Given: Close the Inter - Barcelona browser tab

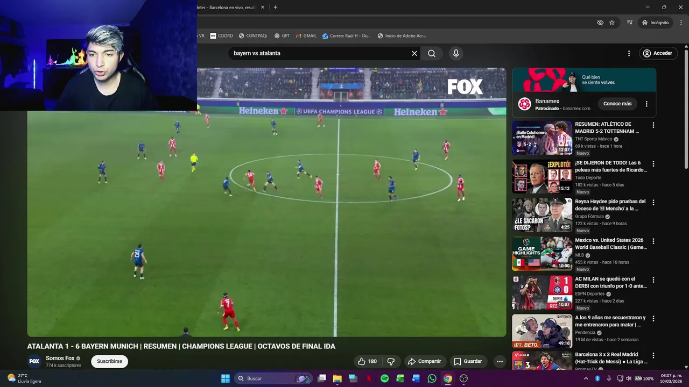Looking at the screenshot, I should pos(263,8).
